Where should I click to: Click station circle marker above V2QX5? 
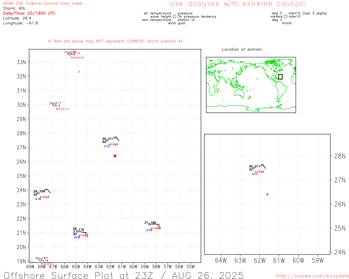pos(41,260)
